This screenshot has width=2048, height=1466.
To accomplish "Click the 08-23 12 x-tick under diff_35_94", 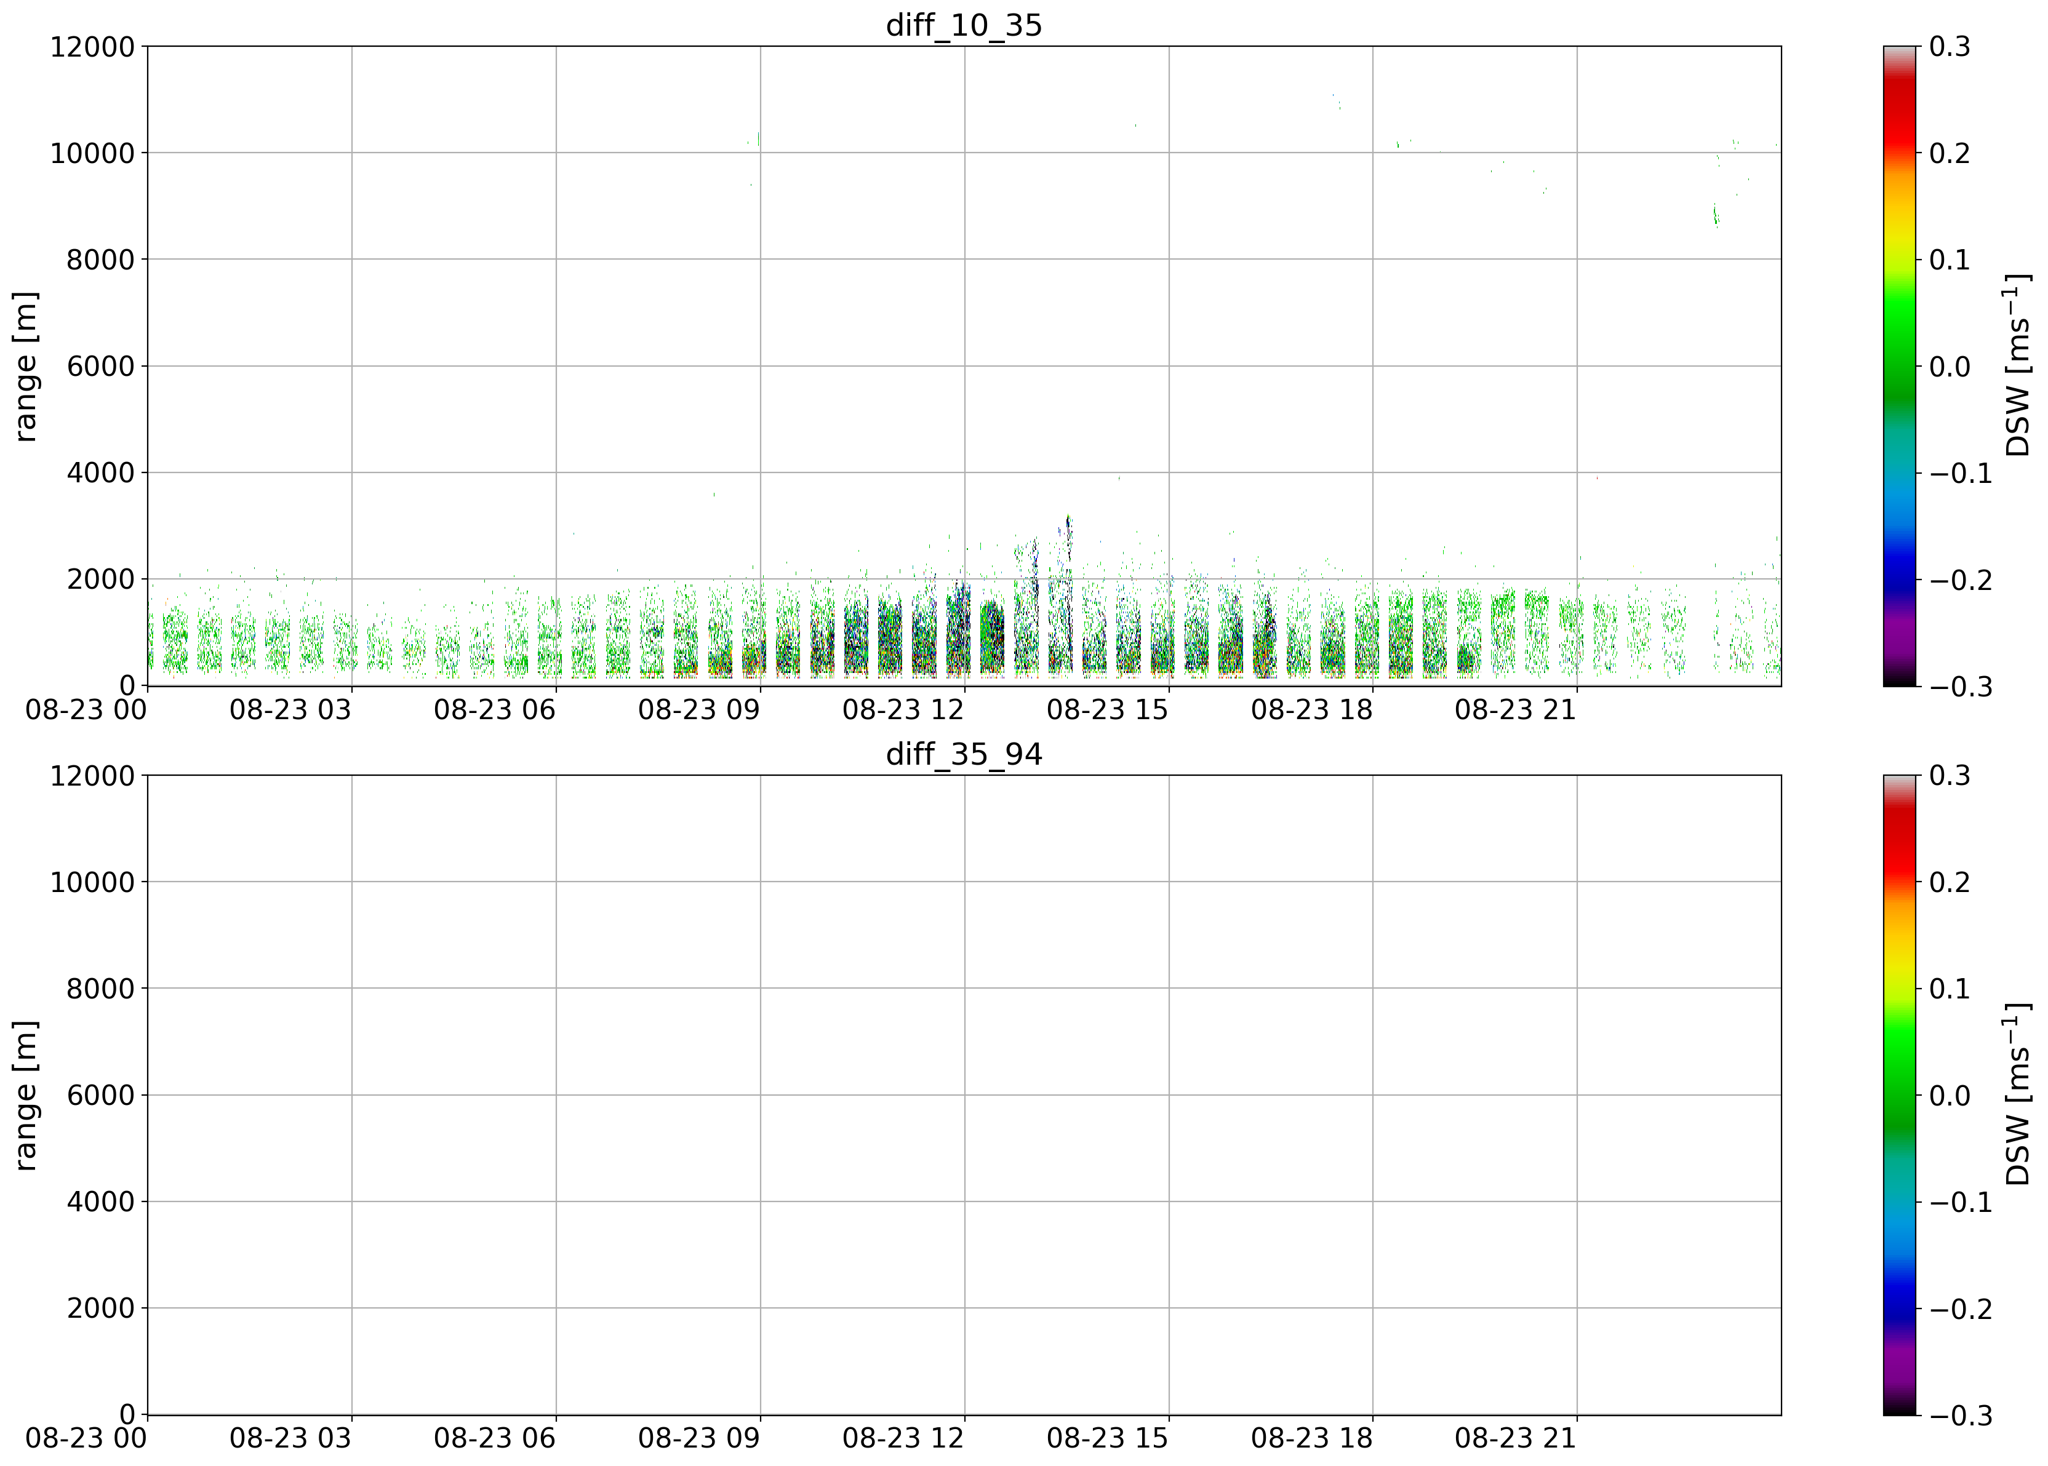I will coord(903,1438).
